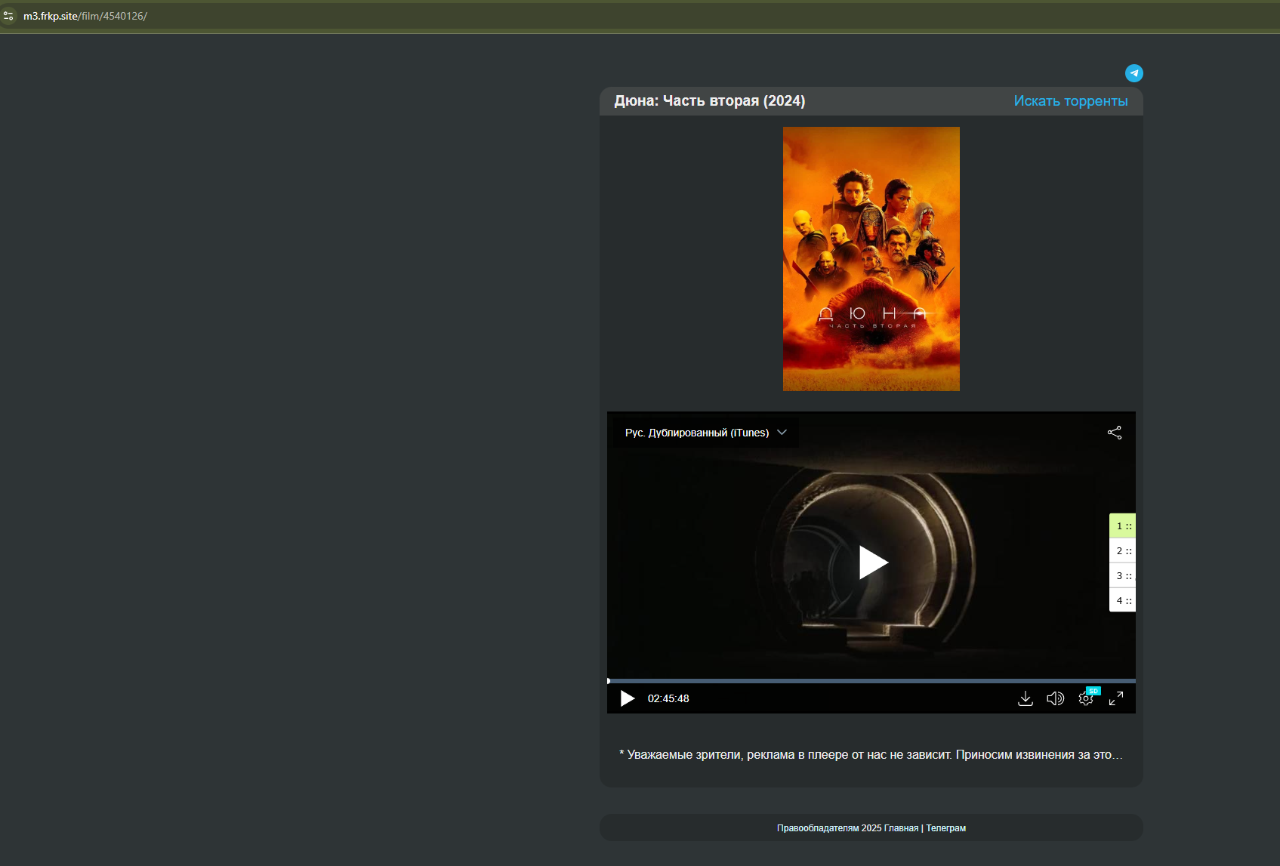This screenshot has width=1280, height=866.
Task: Go to 'Главная' in the footer
Action: [x=901, y=828]
